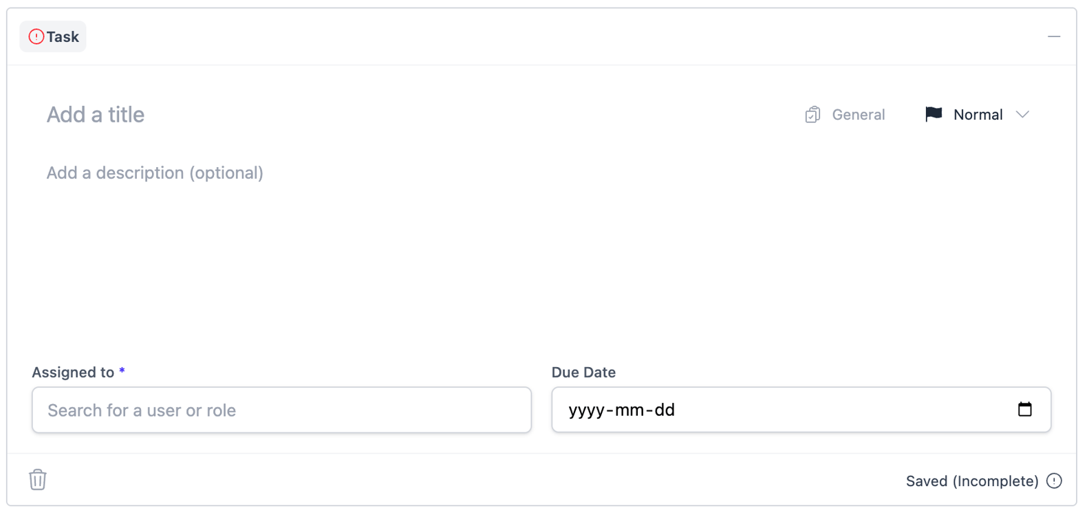Click the Task label in the header badge
The image size is (1087, 519).
coord(63,37)
